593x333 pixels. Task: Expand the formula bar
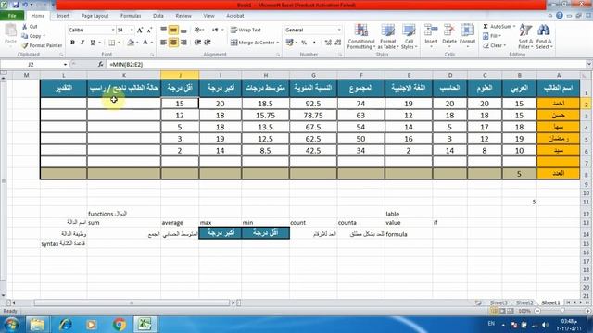click(589, 65)
